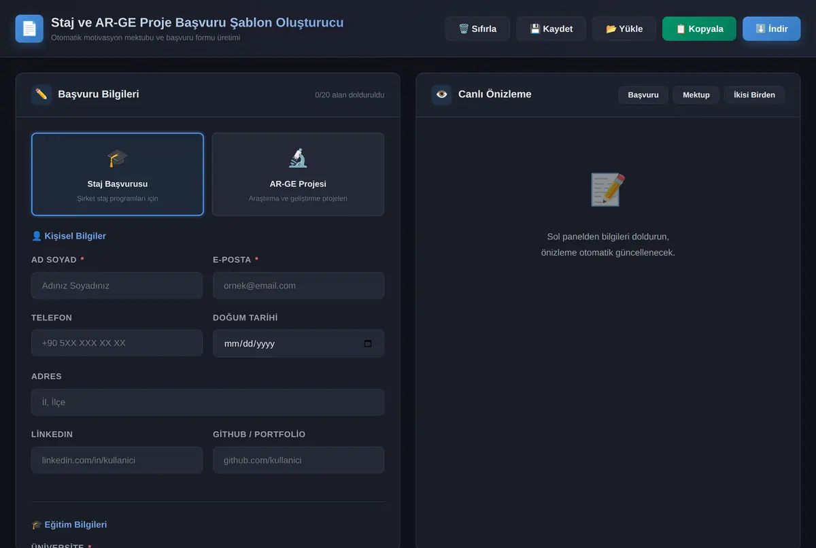Click the GitHub / Portfolio input field
This screenshot has height=548, width=816.
click(299, 460)
